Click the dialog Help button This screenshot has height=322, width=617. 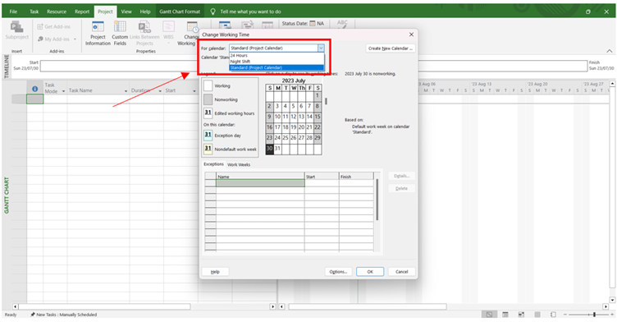[215, 272]
